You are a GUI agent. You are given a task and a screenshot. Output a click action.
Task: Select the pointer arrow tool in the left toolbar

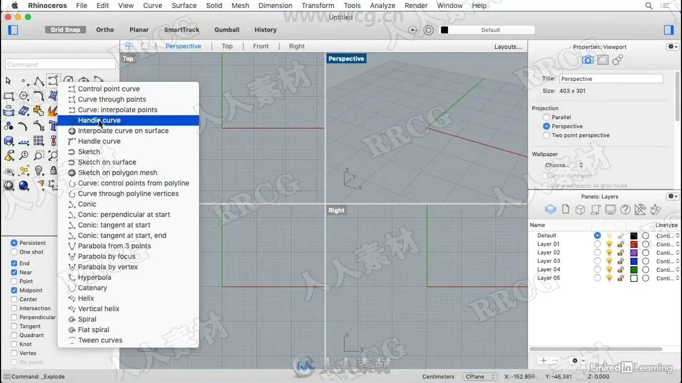pos(8,81)
